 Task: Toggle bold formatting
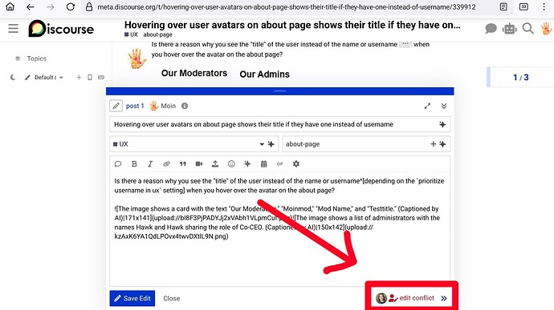134,163
